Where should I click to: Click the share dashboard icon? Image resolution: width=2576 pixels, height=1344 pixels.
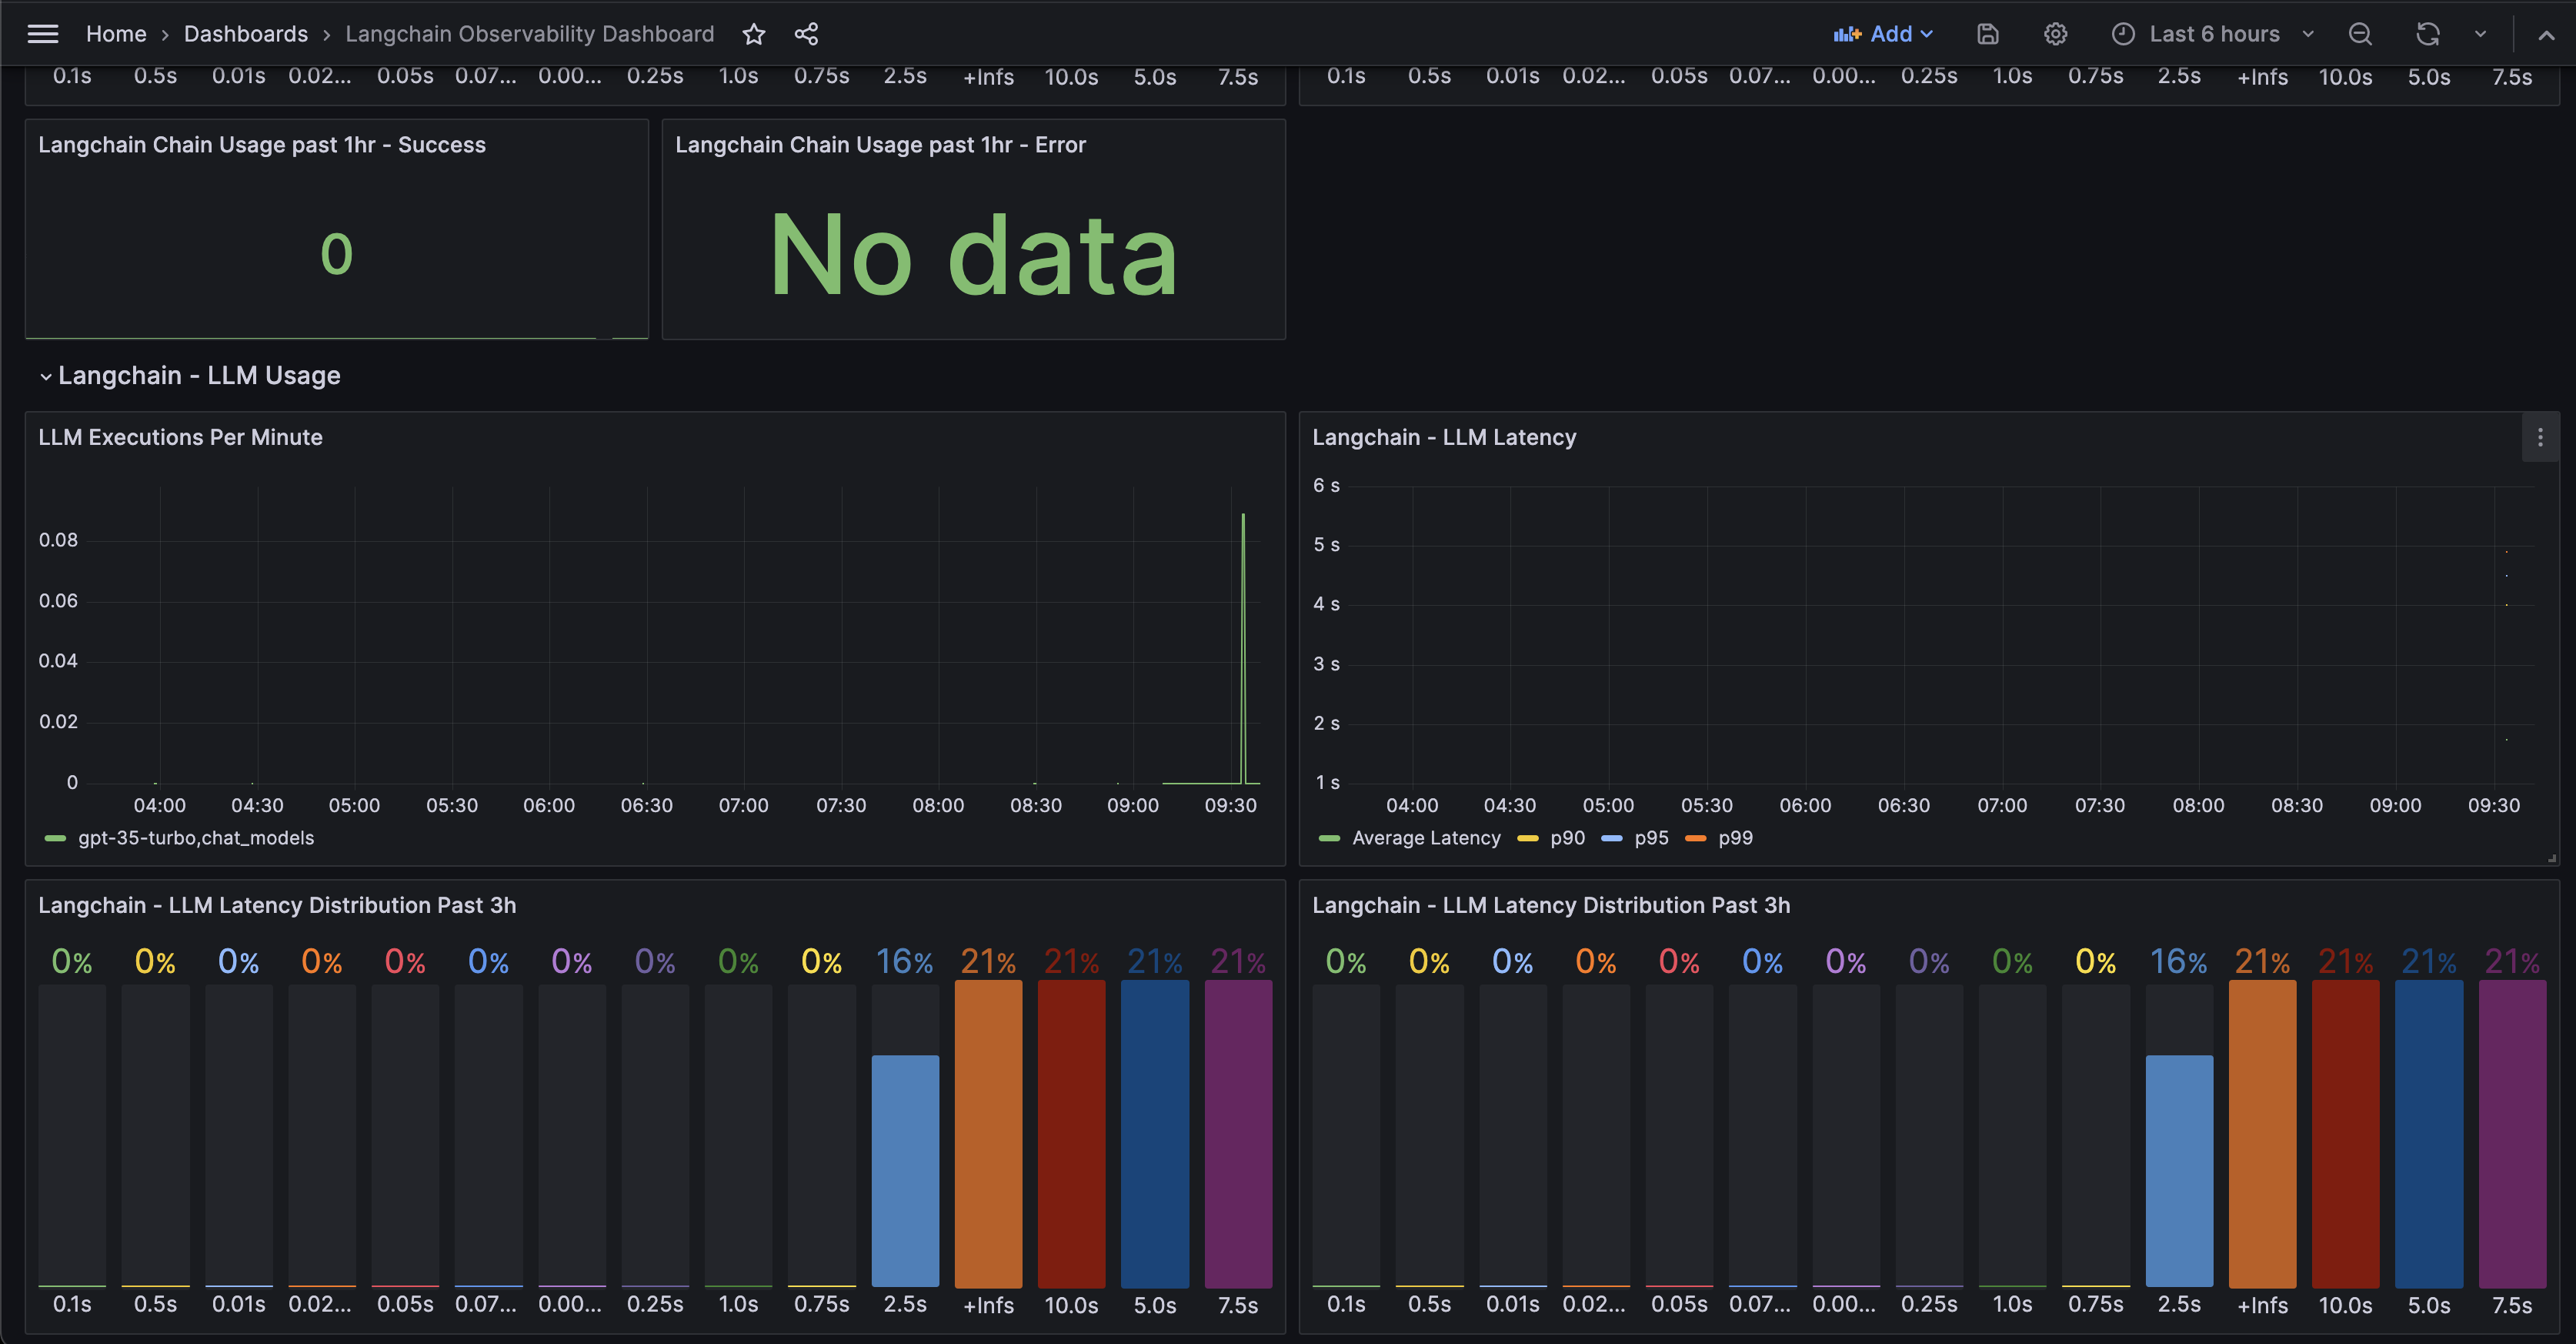[x=806, y=34]
